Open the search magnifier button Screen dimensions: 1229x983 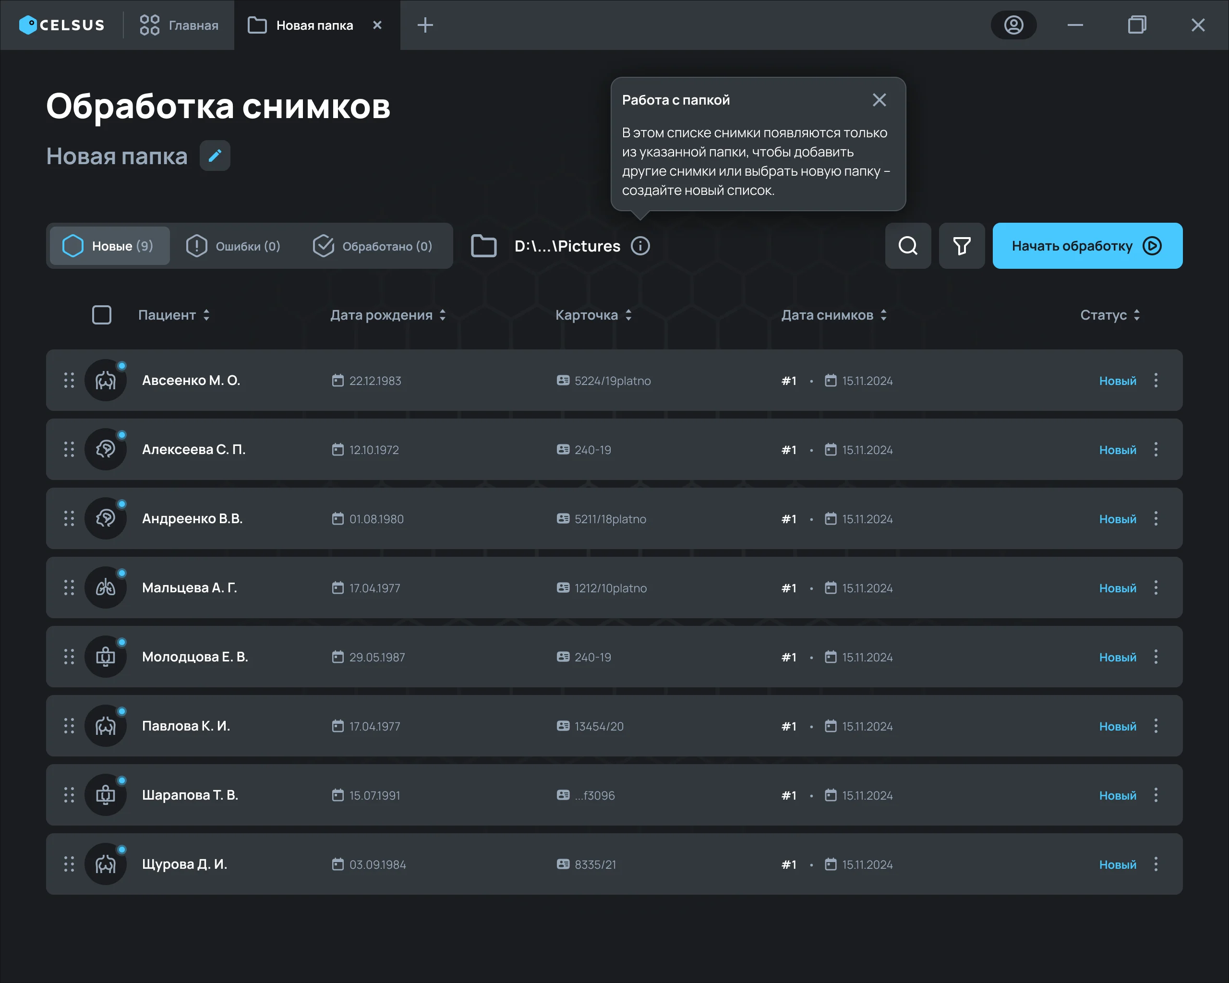(x=908, y=246)
